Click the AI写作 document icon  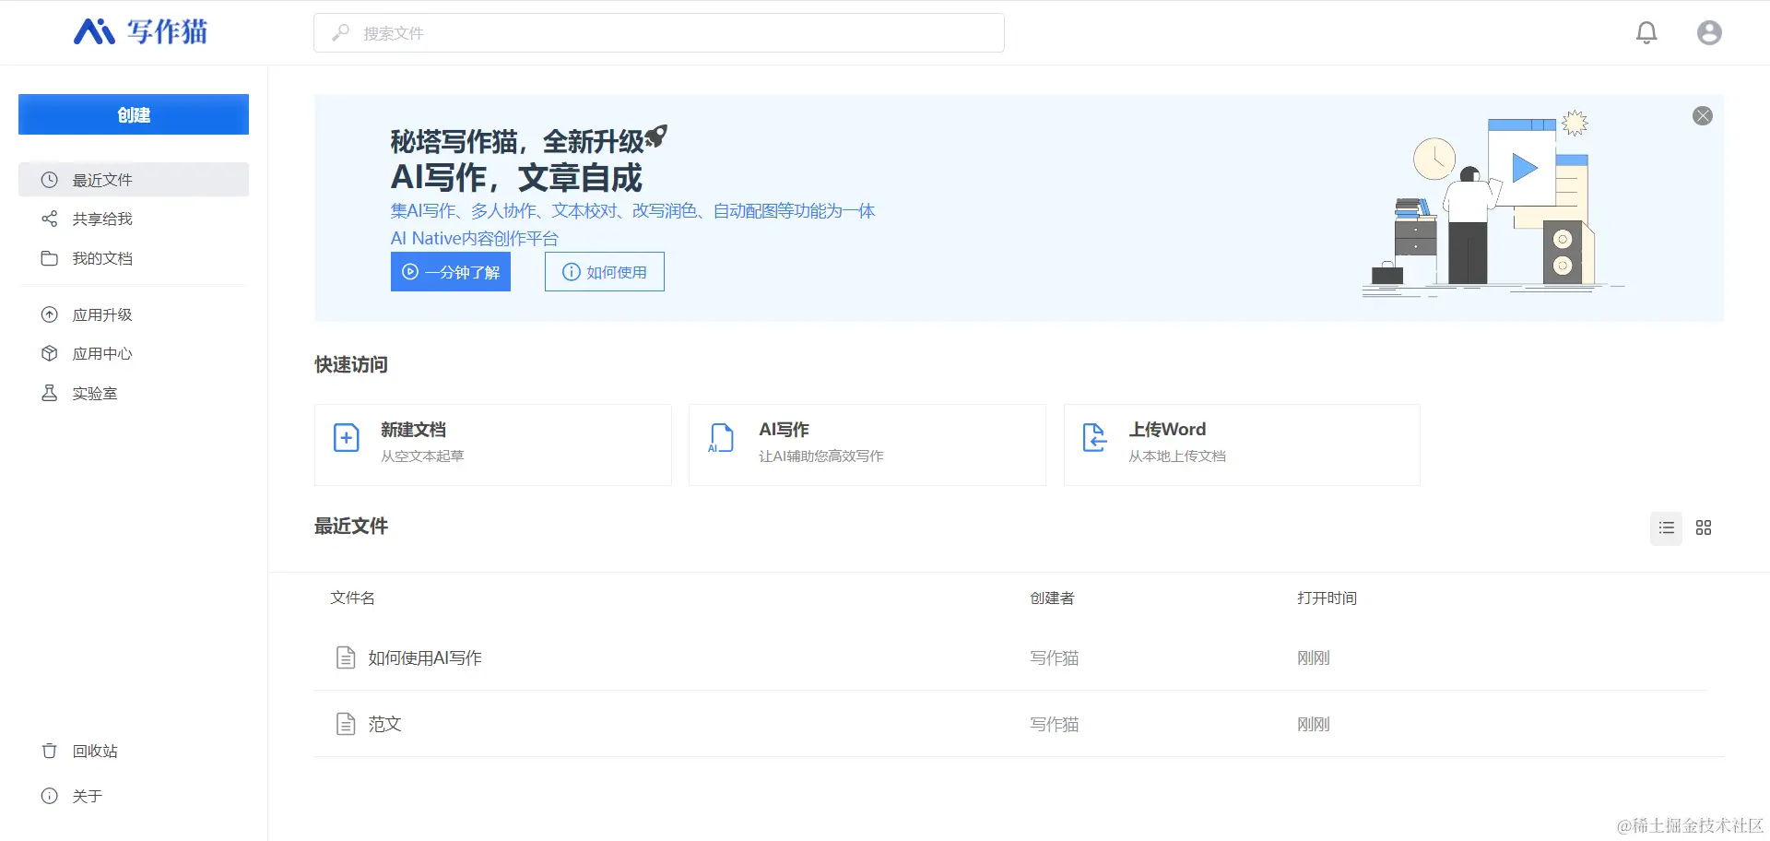click(720, 438)
